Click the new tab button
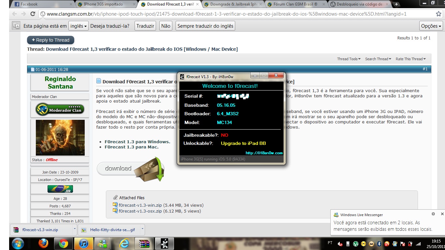 tap(396, 4)
